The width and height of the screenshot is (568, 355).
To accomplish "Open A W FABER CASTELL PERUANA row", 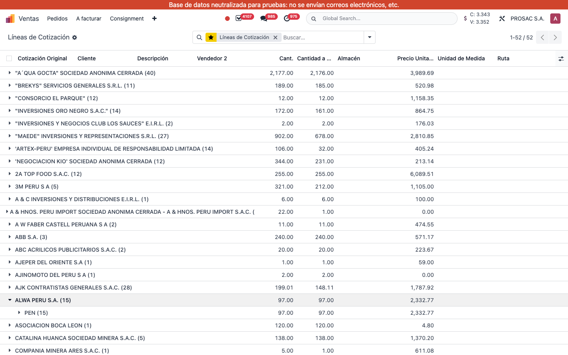I will [284, 224].
